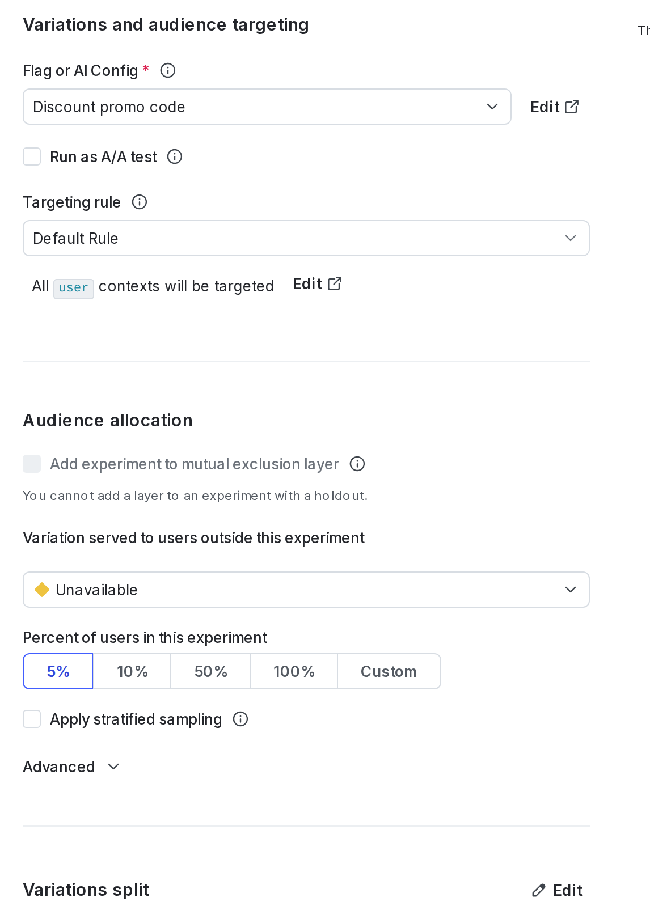Screen dimensions: 650x923
Task: Click info icon beside mutual exclusion layer
Action: (x=357, y=464)
